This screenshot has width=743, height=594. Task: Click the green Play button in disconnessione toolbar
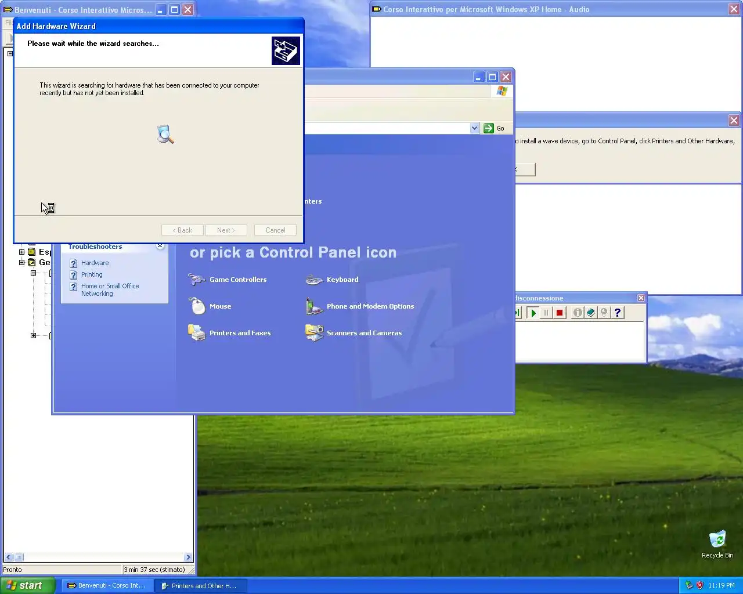[x=533, y=313]
